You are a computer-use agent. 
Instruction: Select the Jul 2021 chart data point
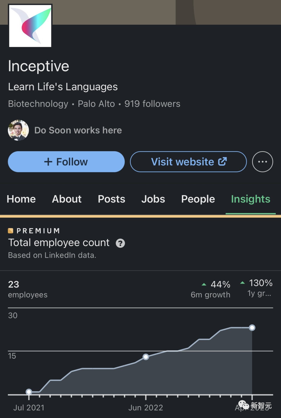point(29,392)
